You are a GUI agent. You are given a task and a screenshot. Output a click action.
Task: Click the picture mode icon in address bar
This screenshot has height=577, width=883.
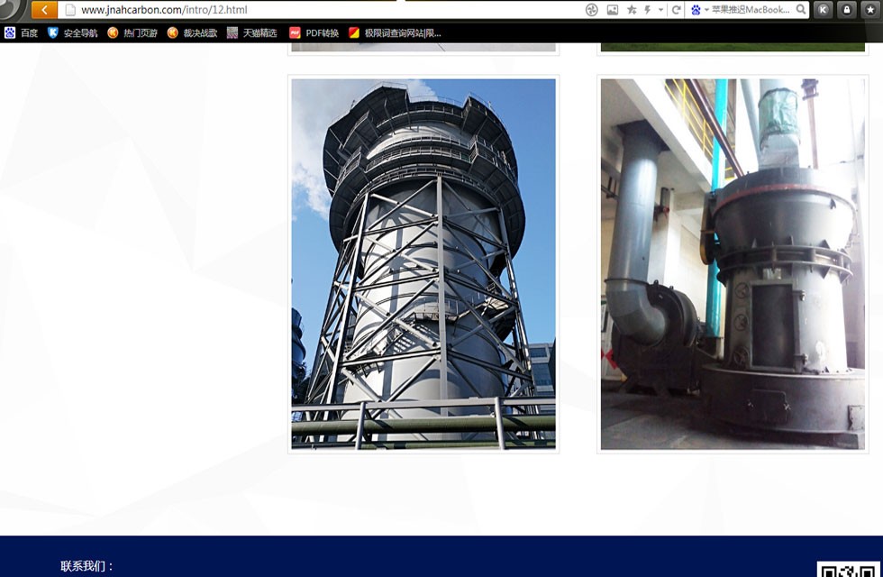point(613,10)
